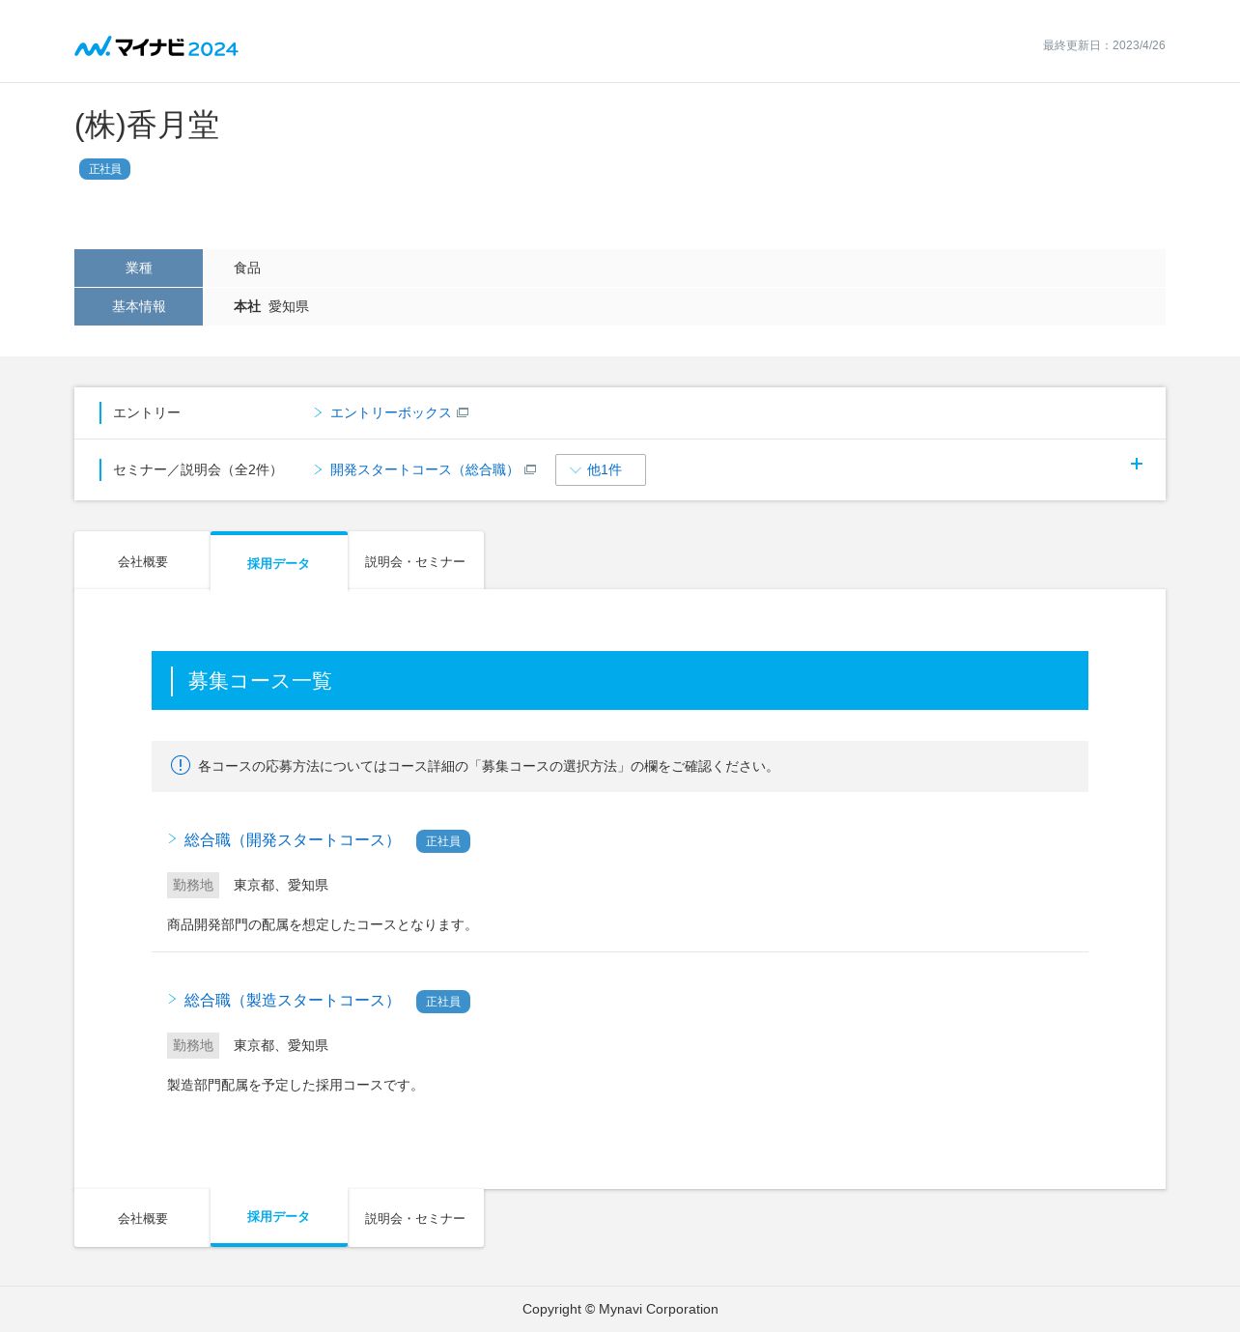This screenshot has width=1240, height=1332.
Task: Open 総合職（製造スタートコース） course details
Action: click(x=292, y=1001)
